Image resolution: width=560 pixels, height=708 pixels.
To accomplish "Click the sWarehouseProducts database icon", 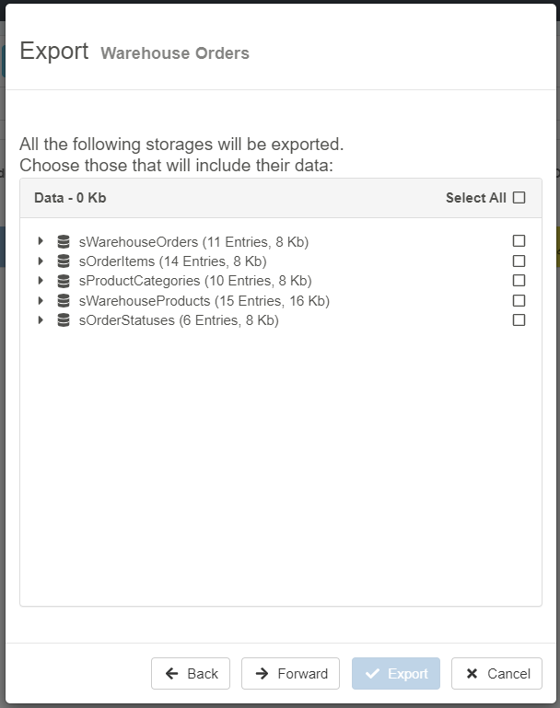I will click(x=64, y=301).
